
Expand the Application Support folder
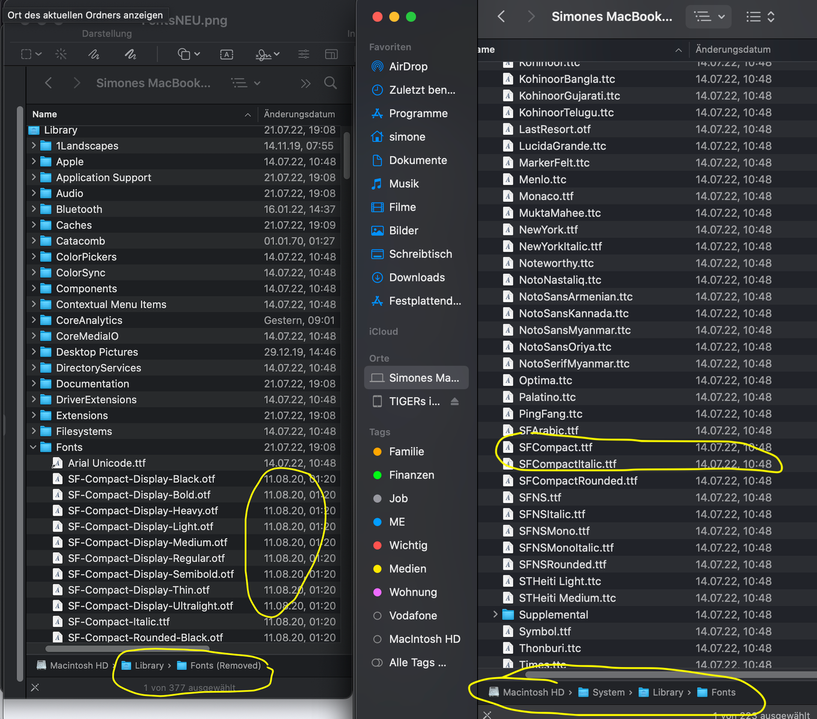[34, 177]
